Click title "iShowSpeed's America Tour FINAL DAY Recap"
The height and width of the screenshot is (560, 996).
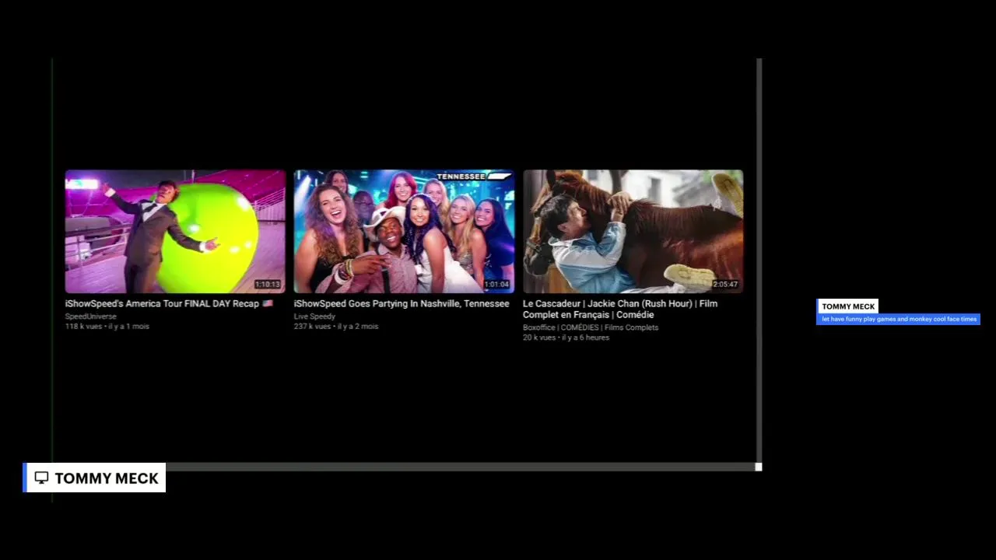pos(169,303)
